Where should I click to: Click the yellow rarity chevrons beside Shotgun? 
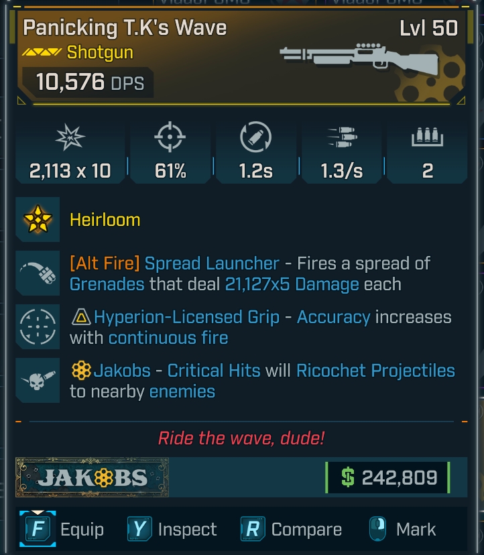coord(42,52)
